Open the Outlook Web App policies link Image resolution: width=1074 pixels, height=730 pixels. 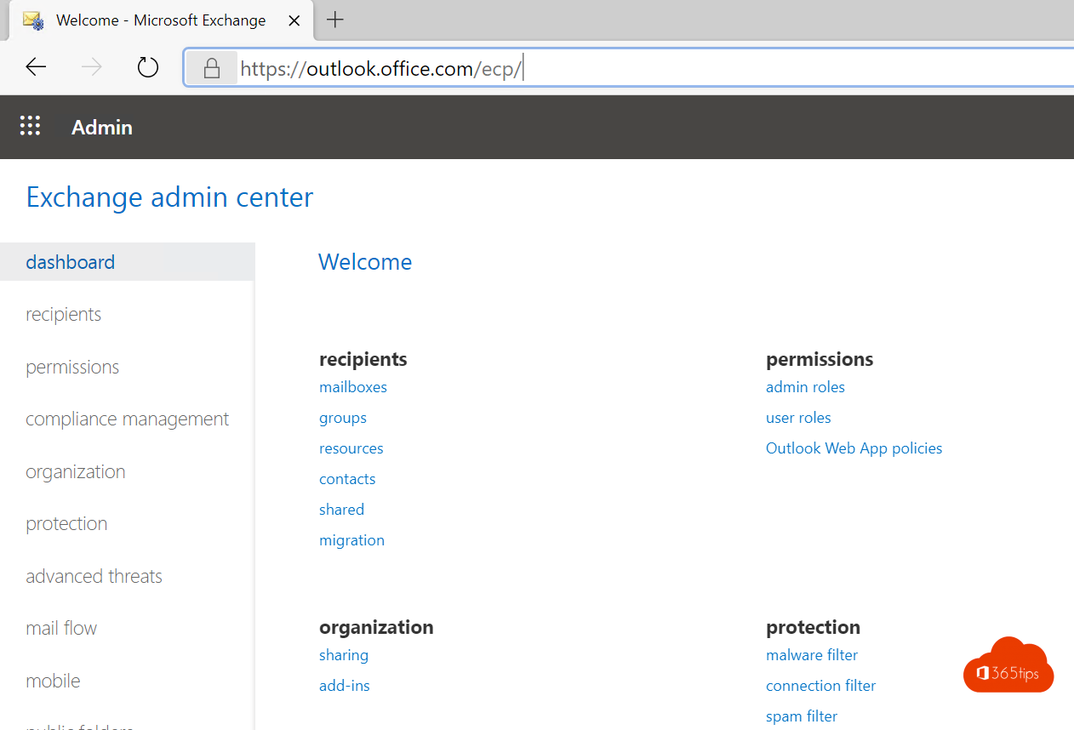pos(854,448)
